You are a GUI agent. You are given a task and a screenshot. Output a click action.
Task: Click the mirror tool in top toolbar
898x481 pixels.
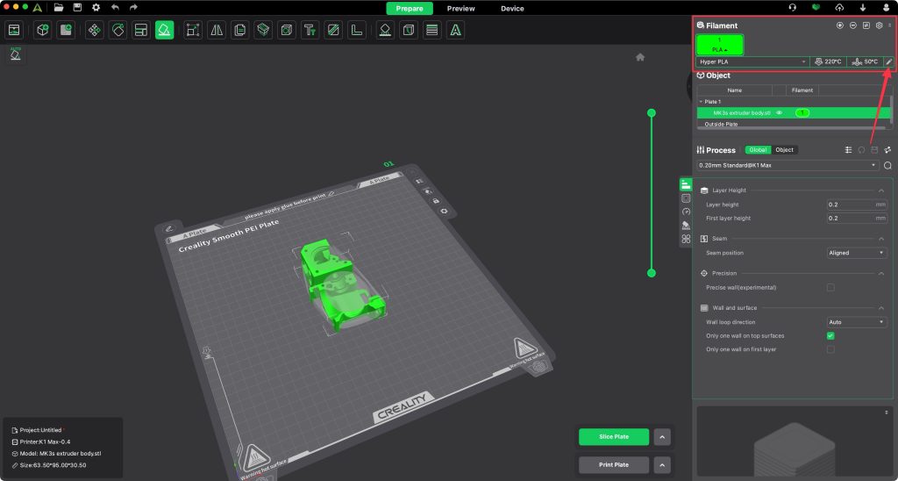(x=217, y=30)
